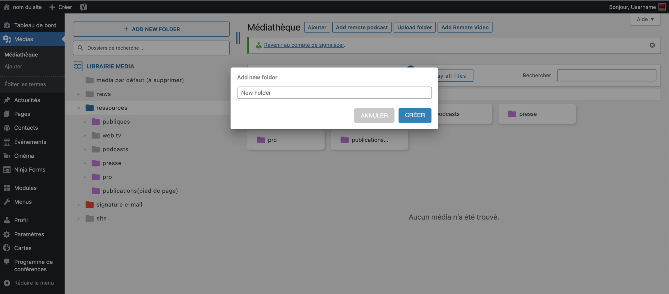Click the Yoast SEO icon in admin bar
This screenshot has height=294, width=669.
83,7
